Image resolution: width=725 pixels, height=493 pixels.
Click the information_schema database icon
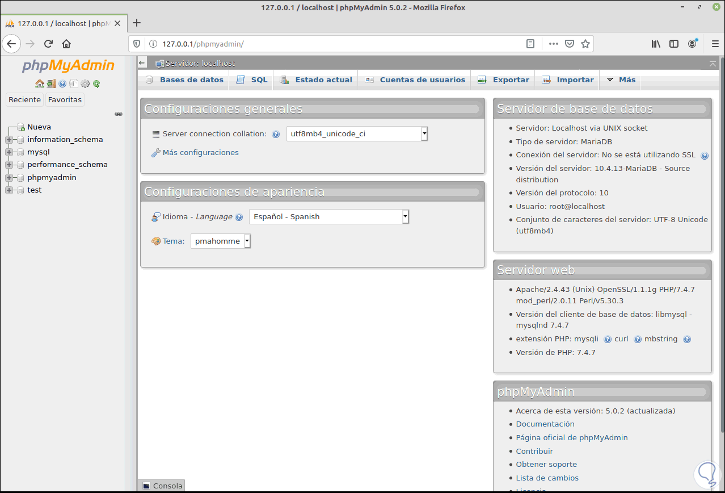[20, 140]
